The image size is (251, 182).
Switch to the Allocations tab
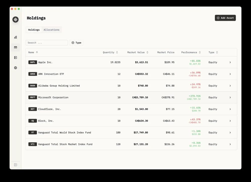click(51, 30)
